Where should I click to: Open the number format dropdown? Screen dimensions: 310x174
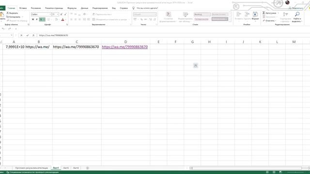click(x=155, y=14)
